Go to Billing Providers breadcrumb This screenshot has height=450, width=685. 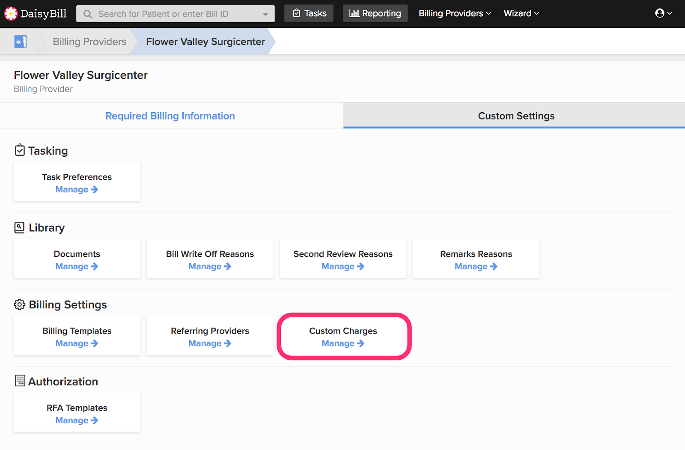coord(89,42)
